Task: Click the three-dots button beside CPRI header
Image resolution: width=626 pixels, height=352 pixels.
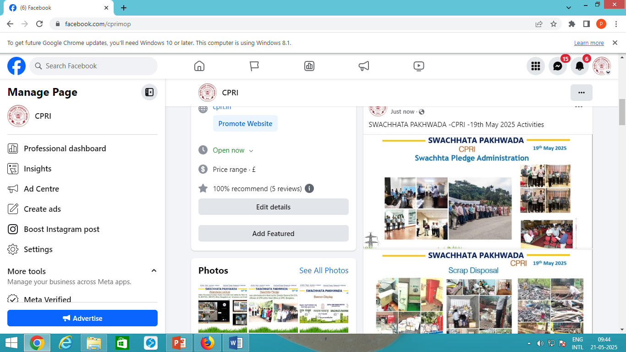Action: (582, 93)
